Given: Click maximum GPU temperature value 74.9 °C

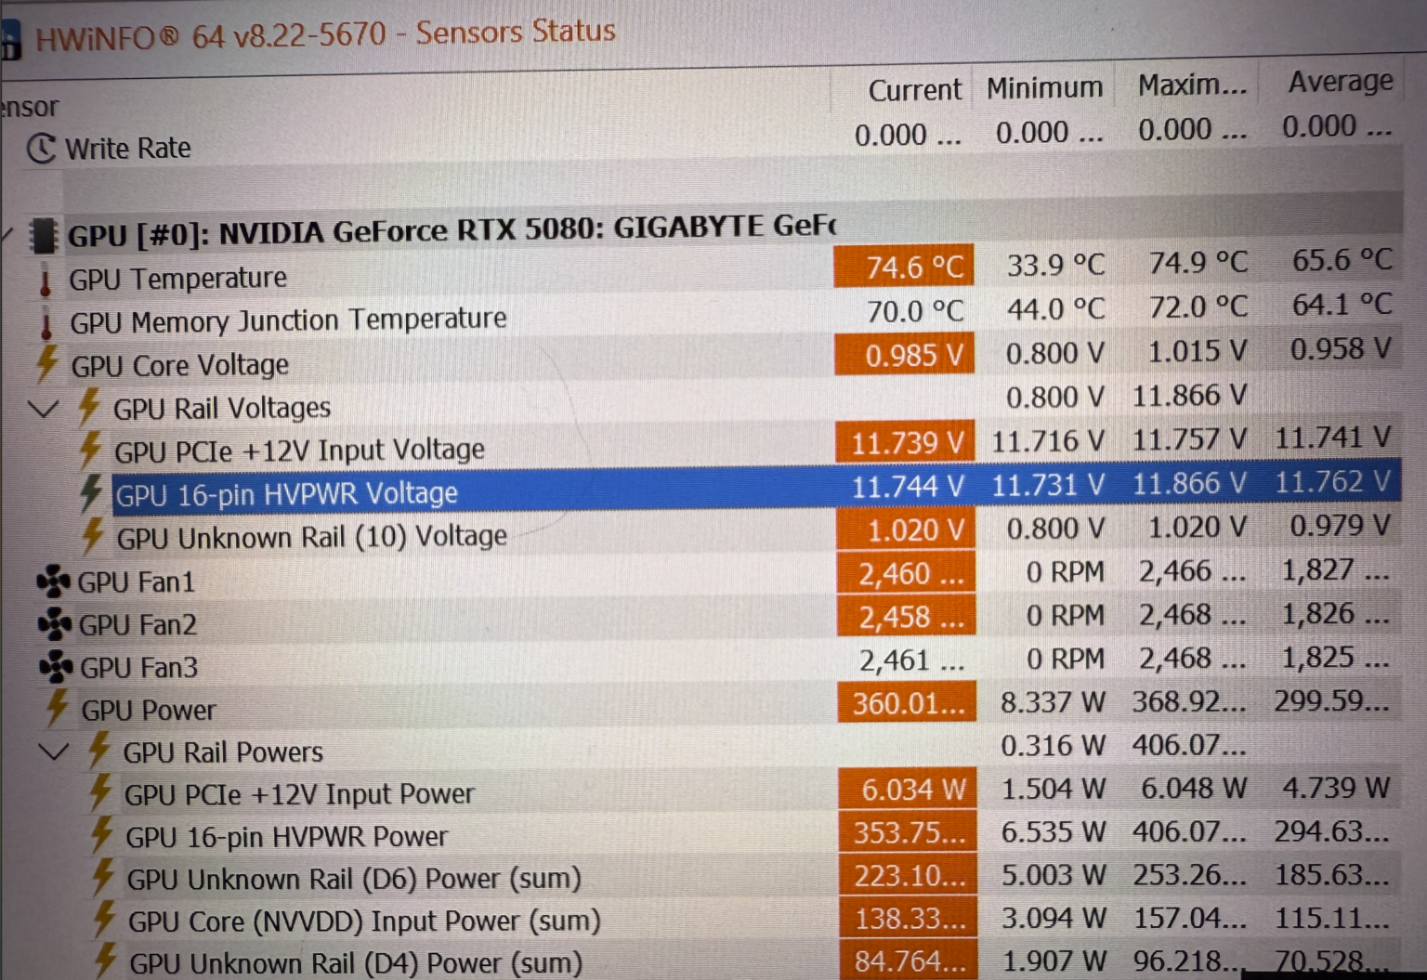Looking at the screenshot, I should tap(1198, 263).
